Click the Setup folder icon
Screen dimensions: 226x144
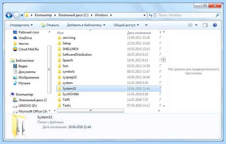click(x=59, y=43)
